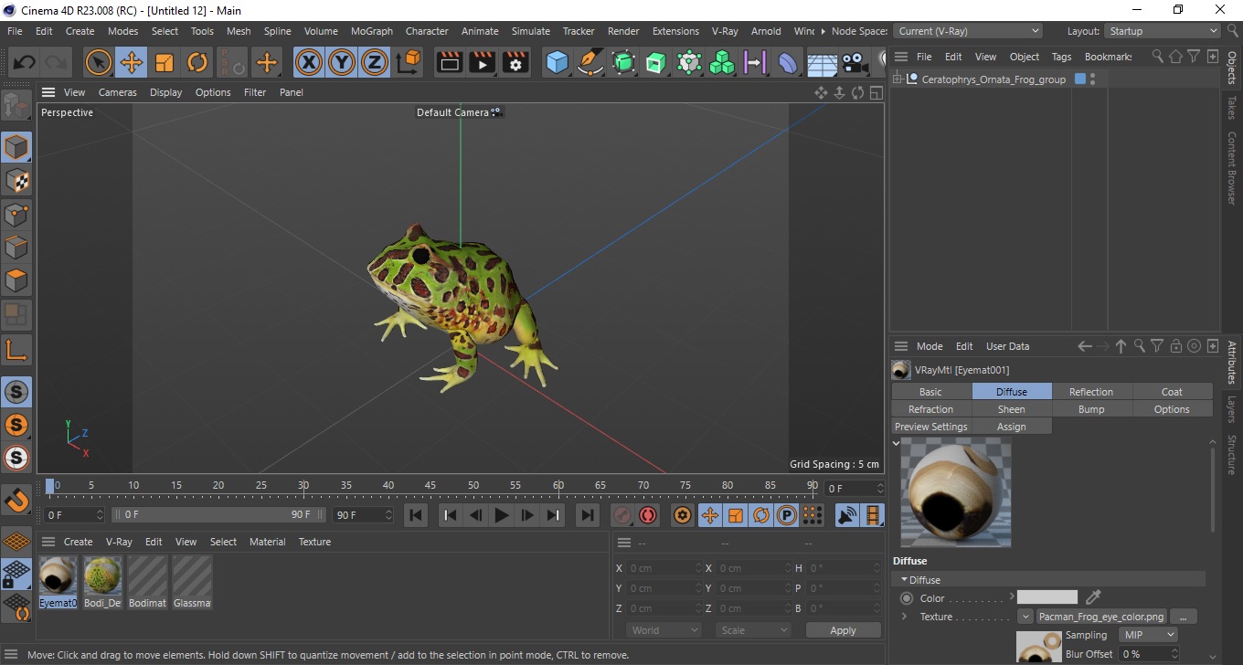Expand Ceratophrys_Ornata_Frog_group tree node

[x=898, y=79]
